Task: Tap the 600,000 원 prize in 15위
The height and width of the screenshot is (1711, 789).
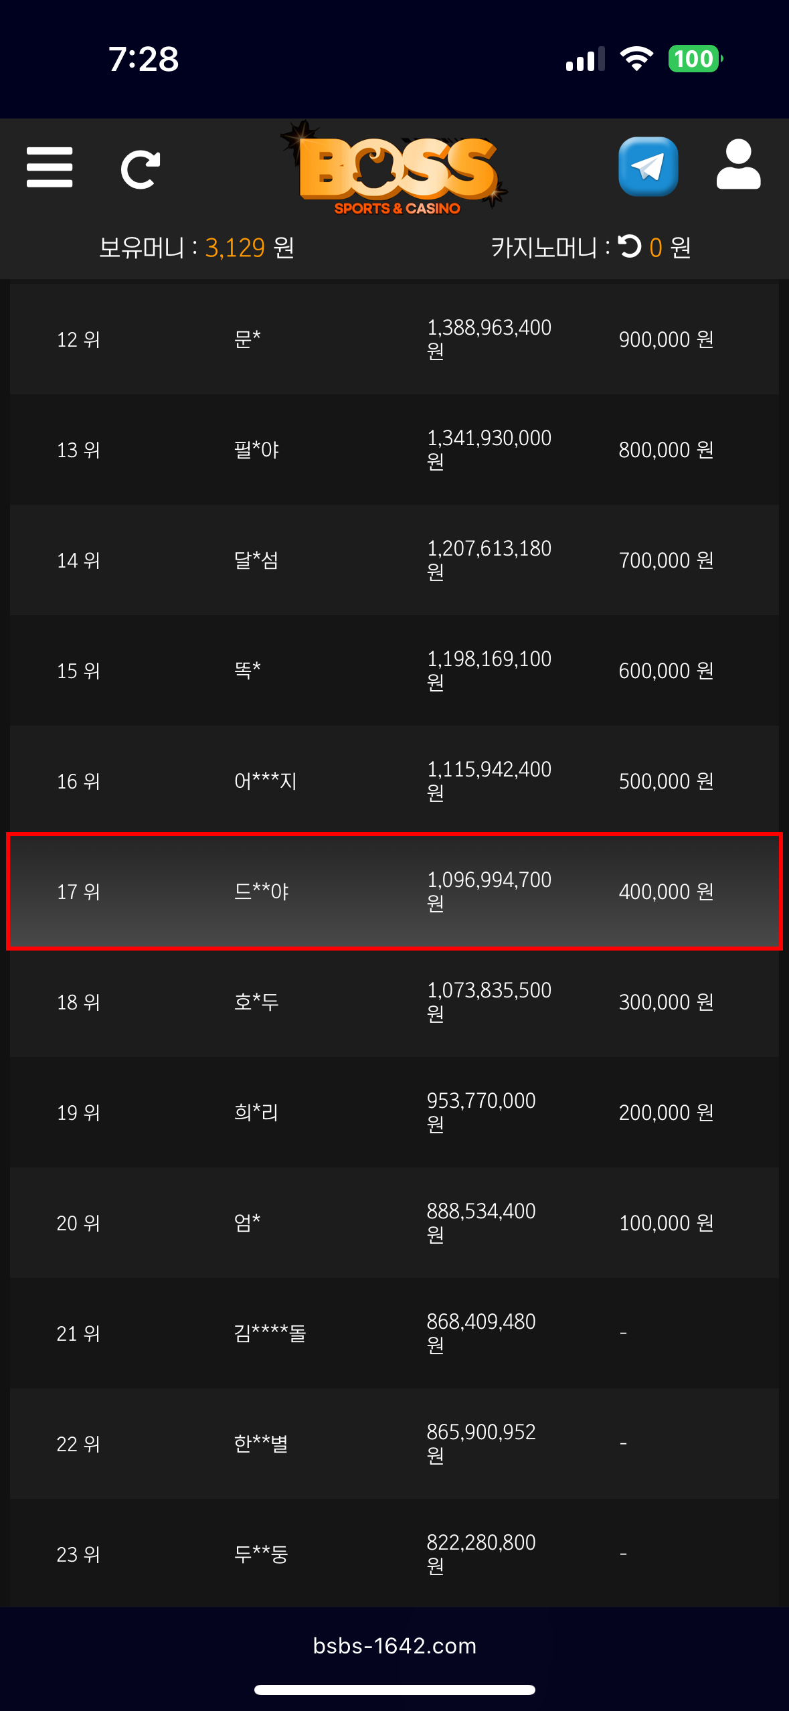Action: (x=666, y=671)
